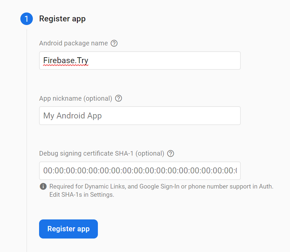Click the My Android App placeholder text

(73, 116)
